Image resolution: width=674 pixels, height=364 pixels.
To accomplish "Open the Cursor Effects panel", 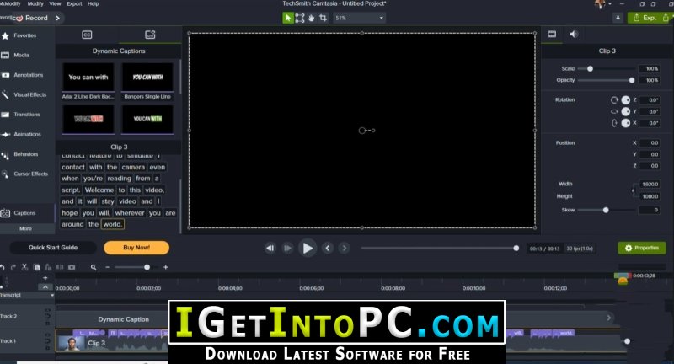I will click(30, 174).
